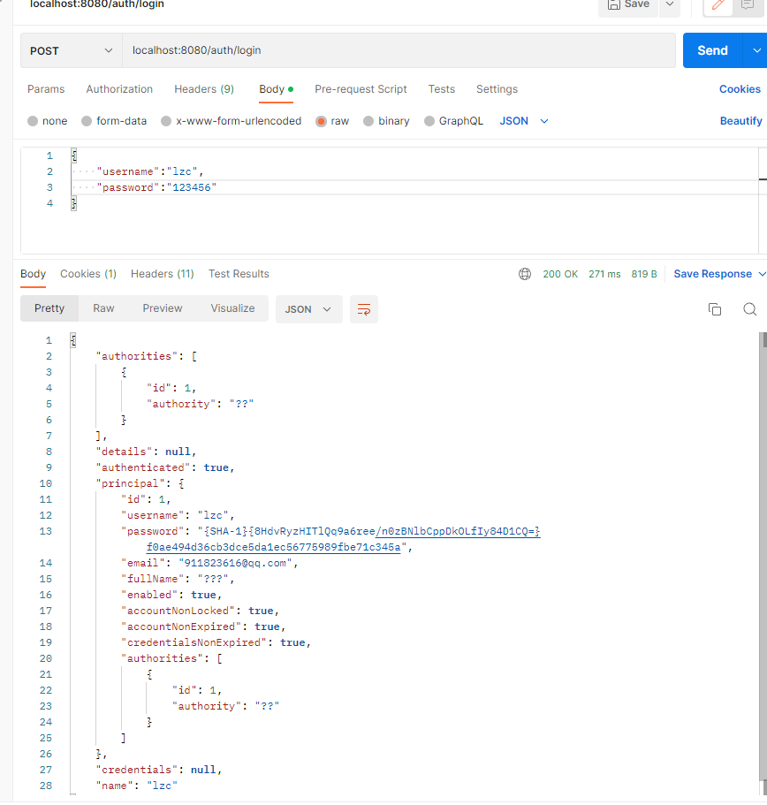Switch to the Params tab
This screenshot has width=767, height=805.
click(46, 89)
